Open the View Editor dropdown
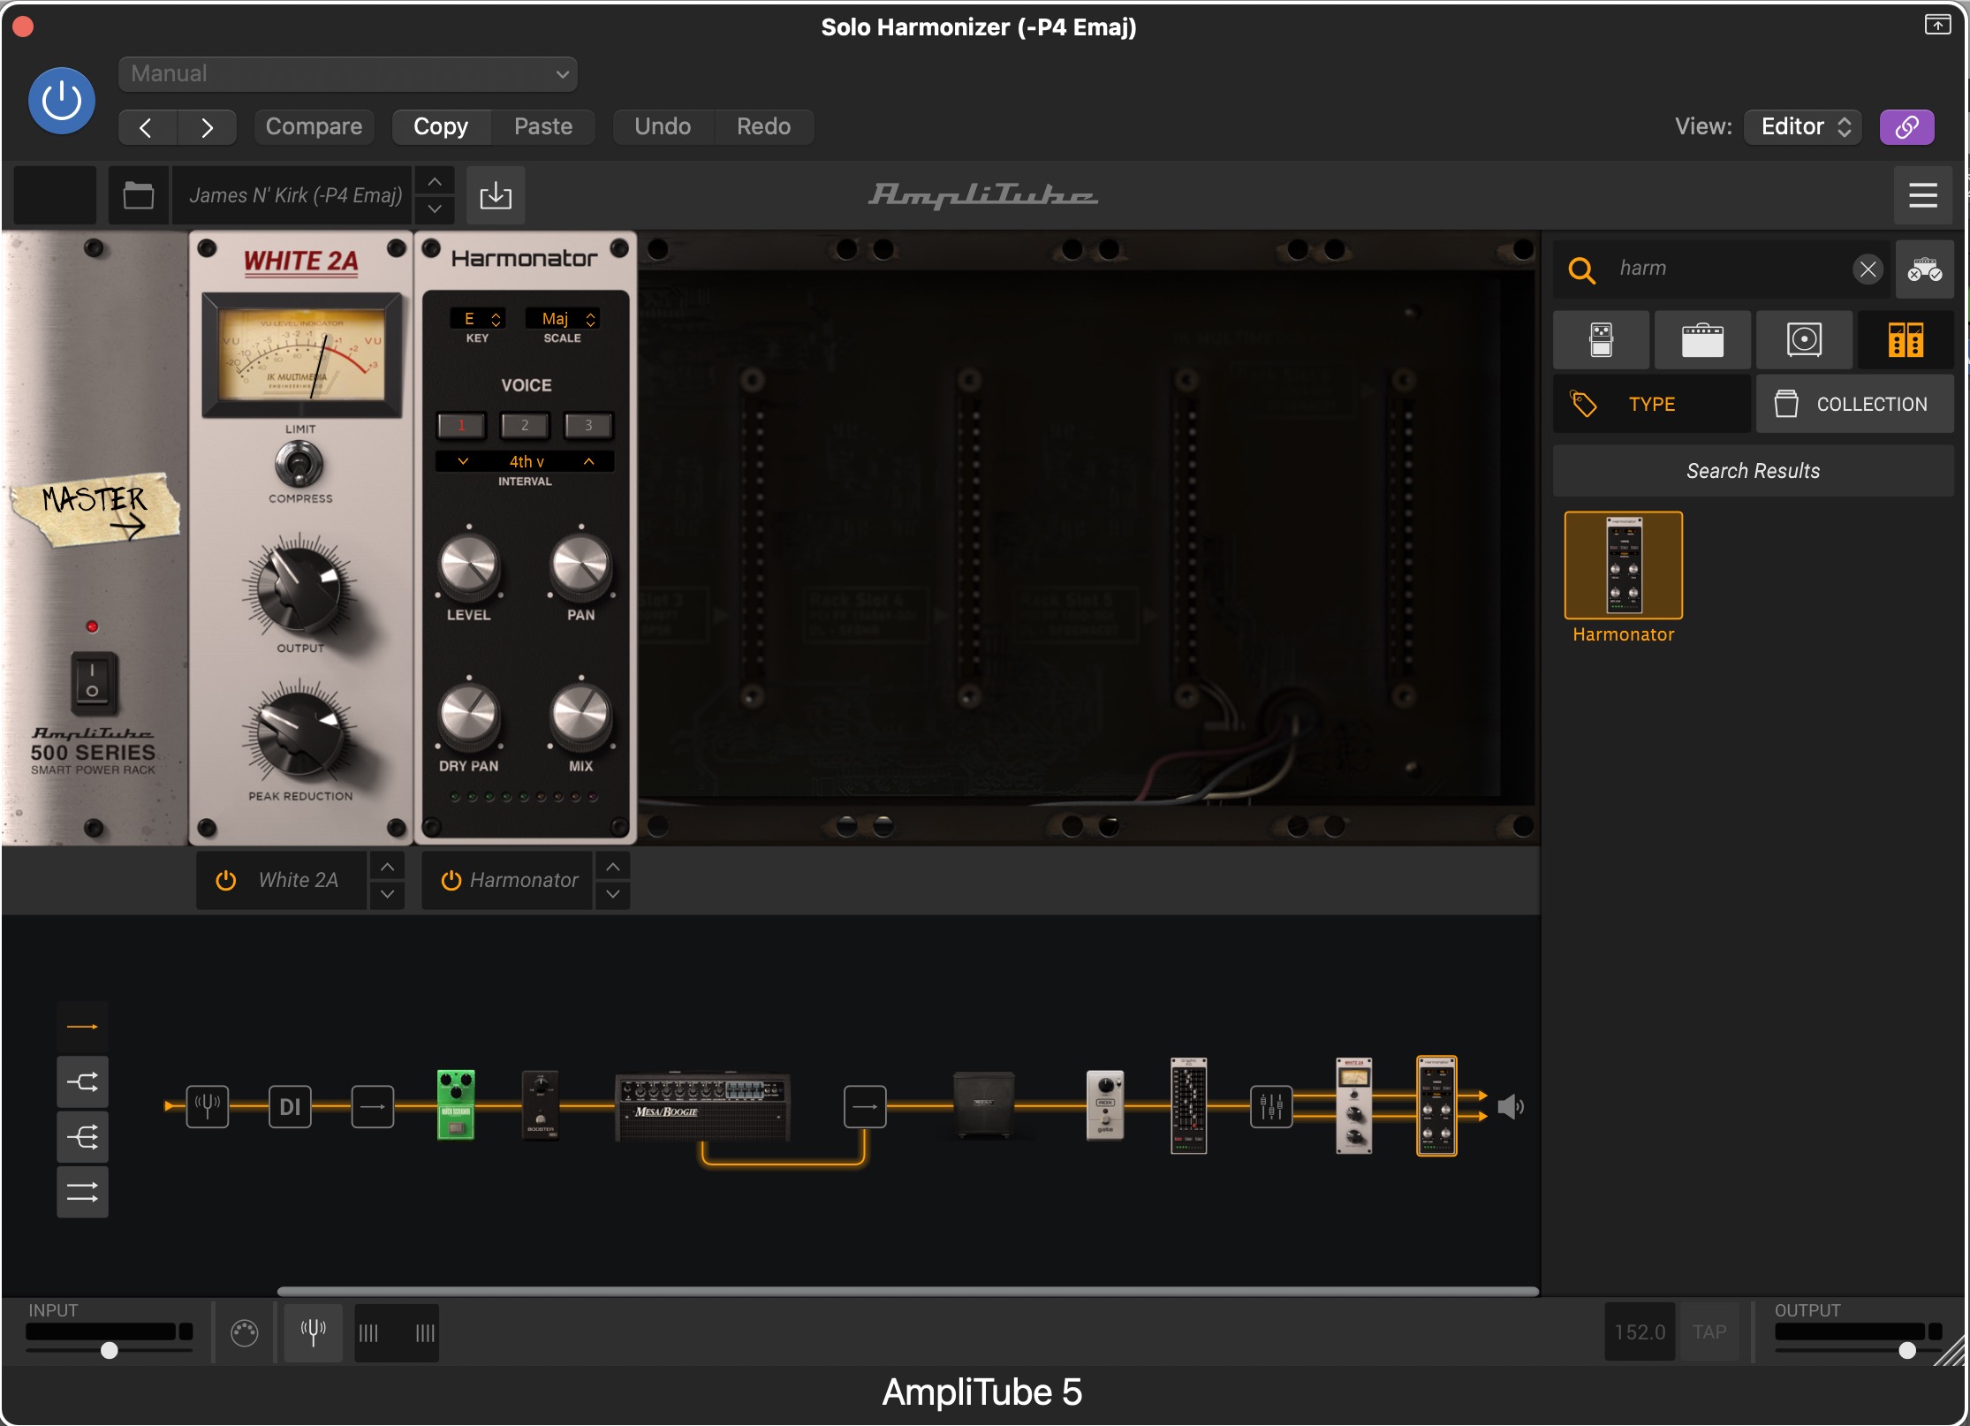This screenshot has height=1426, width=1970. coord(1803,127)
